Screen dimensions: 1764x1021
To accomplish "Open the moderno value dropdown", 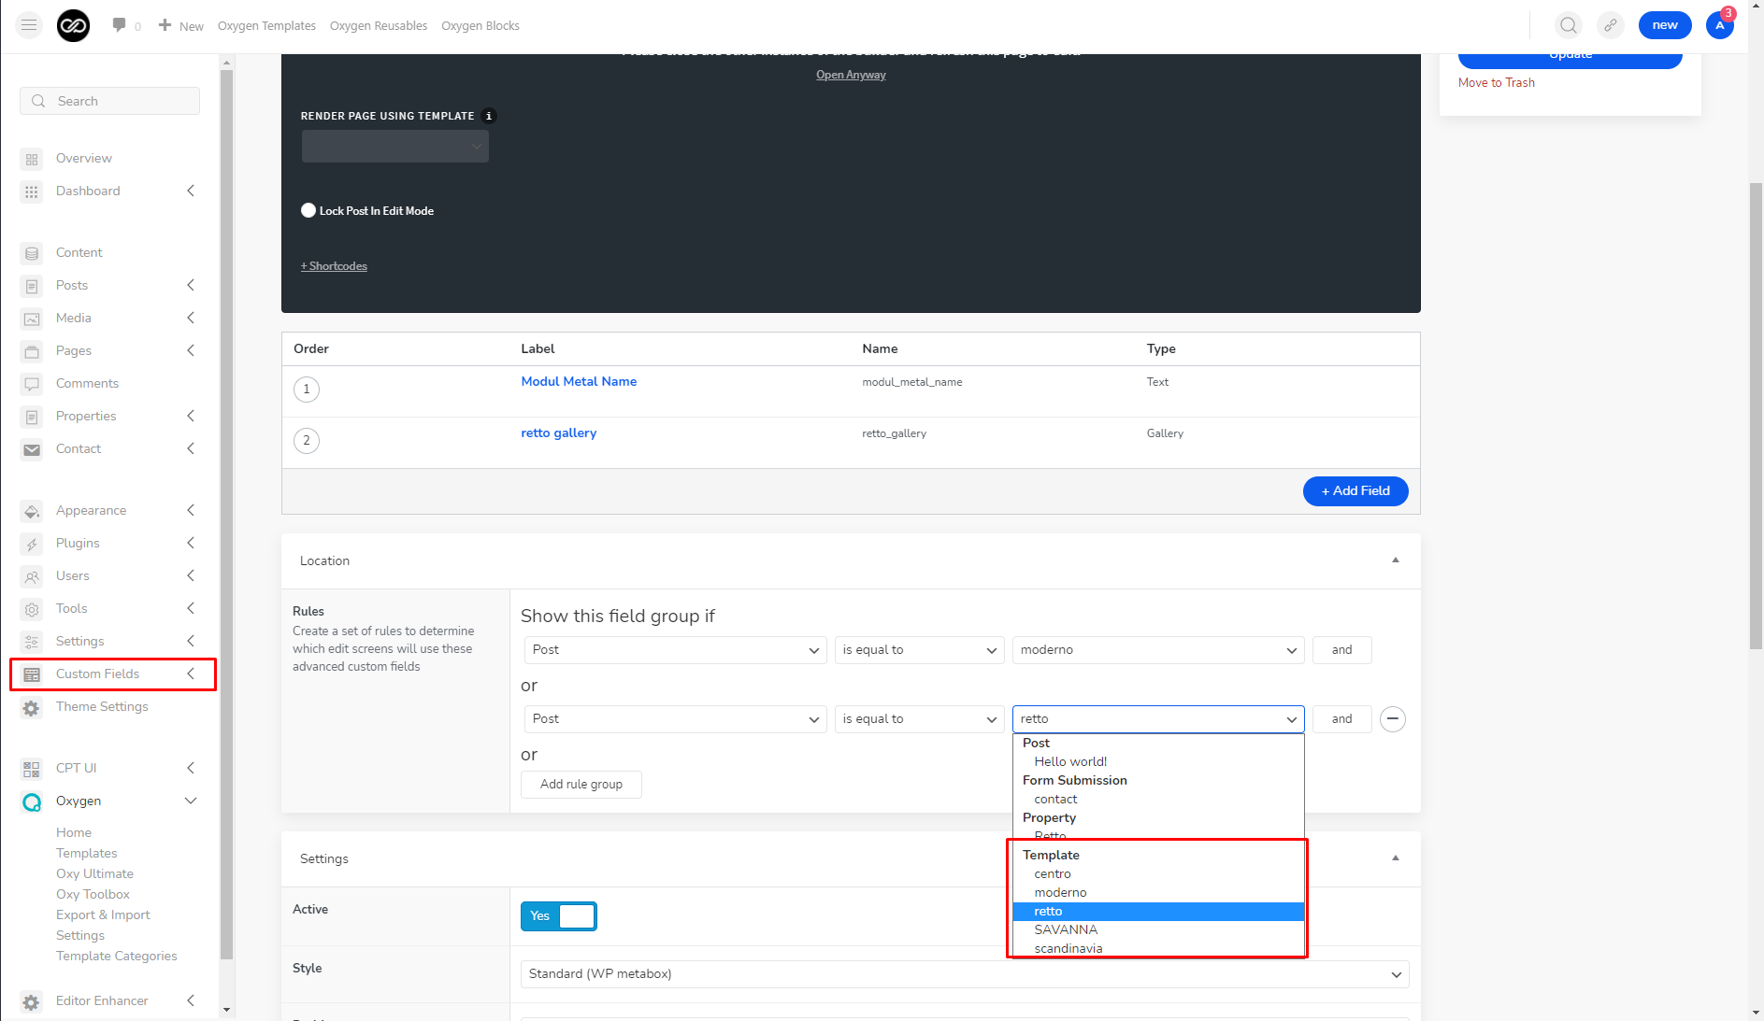I will (x=1158, y=650).
